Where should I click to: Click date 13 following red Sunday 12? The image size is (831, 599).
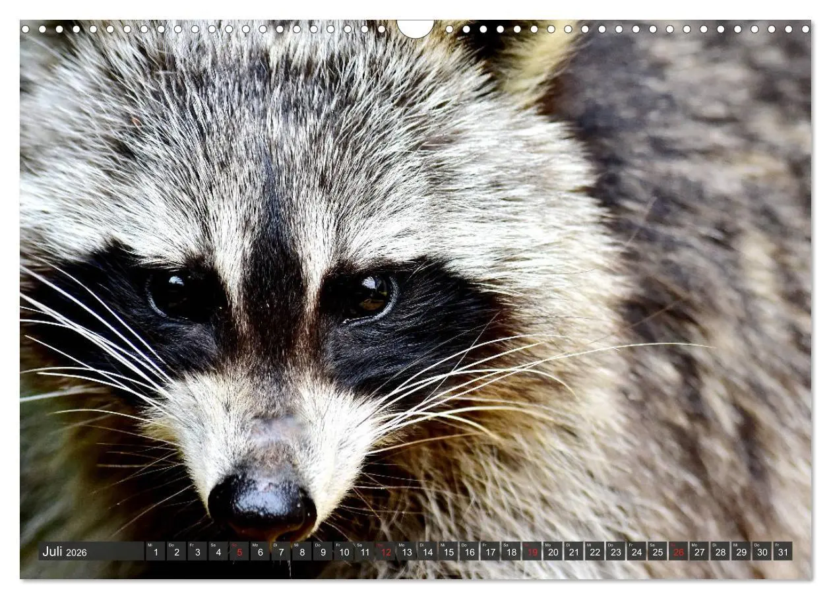[406, 553]
